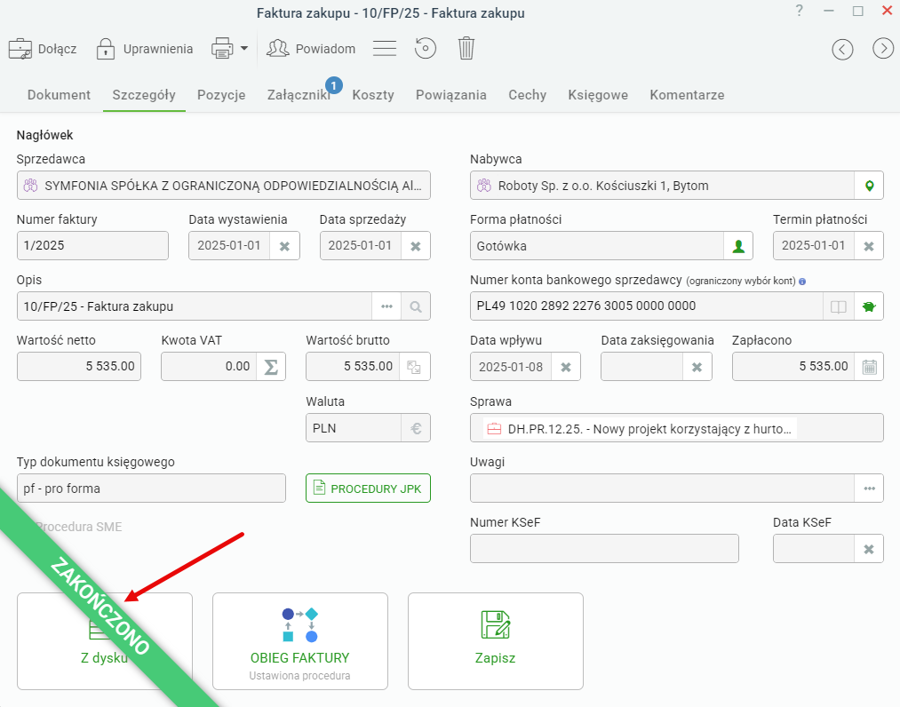This screenshot has width=900, height=707.
Task: Click the Wartość netto field
Action: (x=79, y=366)
